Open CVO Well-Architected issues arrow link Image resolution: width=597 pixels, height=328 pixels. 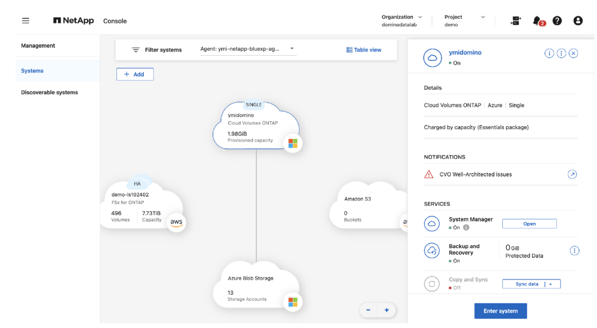[x=572, y=174]
